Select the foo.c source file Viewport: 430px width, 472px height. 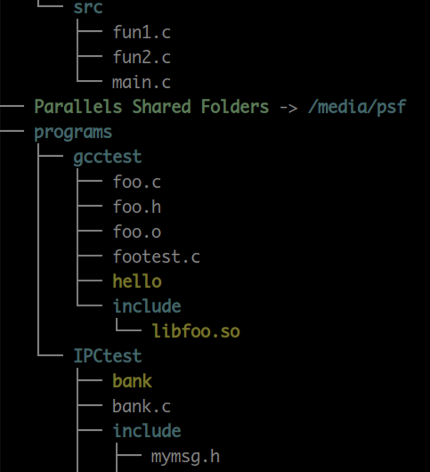pos(137,182)
